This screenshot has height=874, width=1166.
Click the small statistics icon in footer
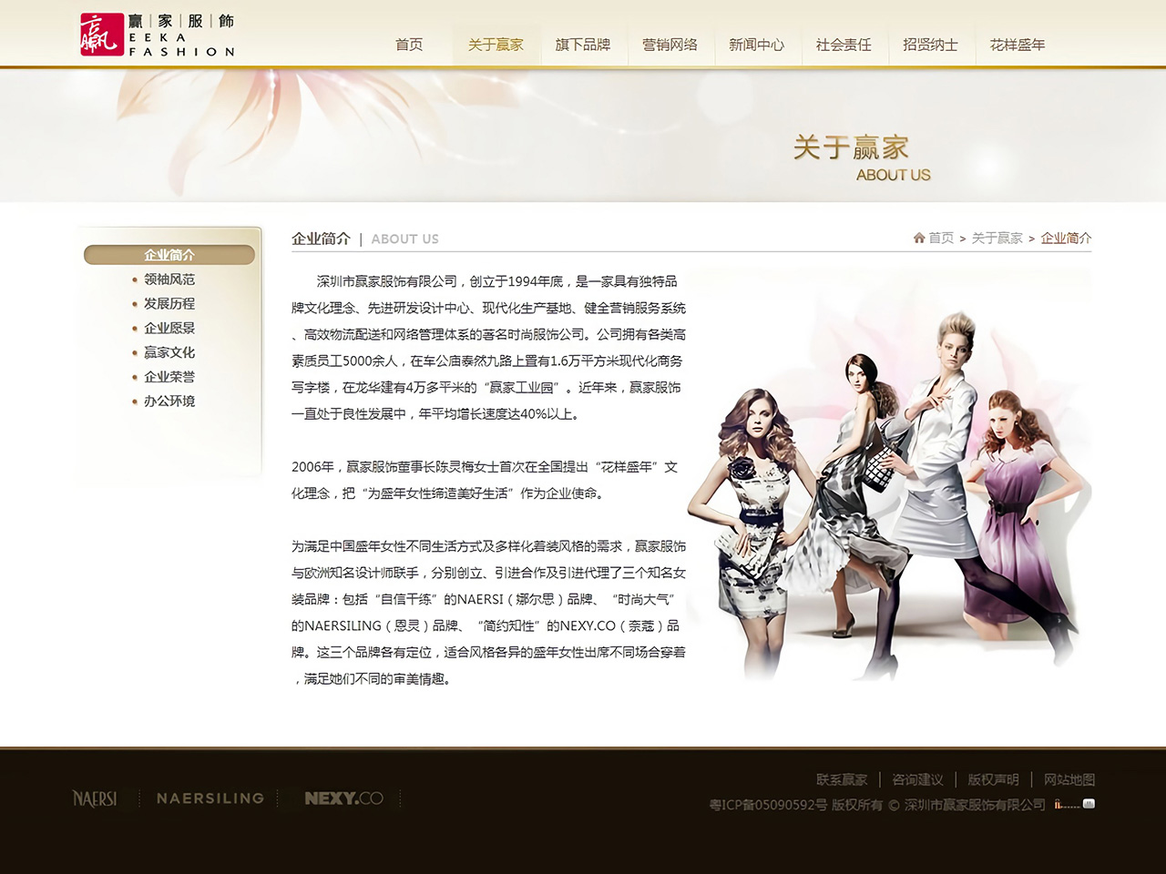(1089, 804)
